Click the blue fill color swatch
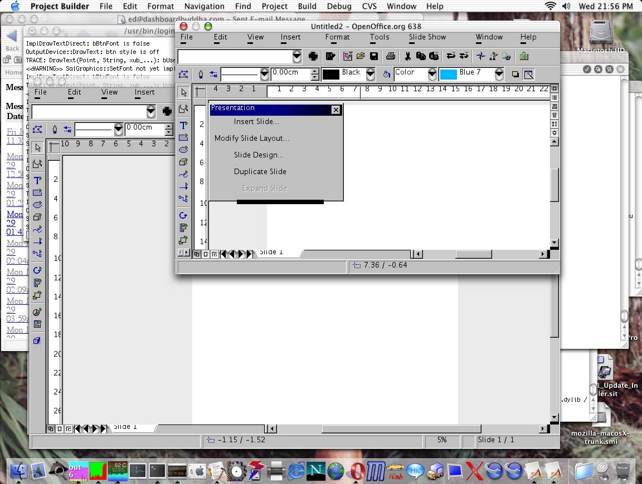 click(x=448, y=75)
